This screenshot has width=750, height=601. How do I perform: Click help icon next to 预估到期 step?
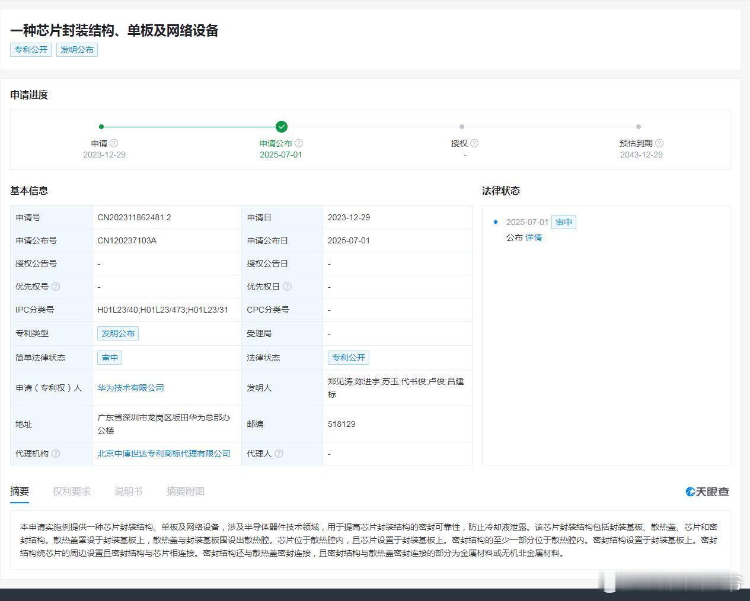pyautogui.click(x=659, y=143)
